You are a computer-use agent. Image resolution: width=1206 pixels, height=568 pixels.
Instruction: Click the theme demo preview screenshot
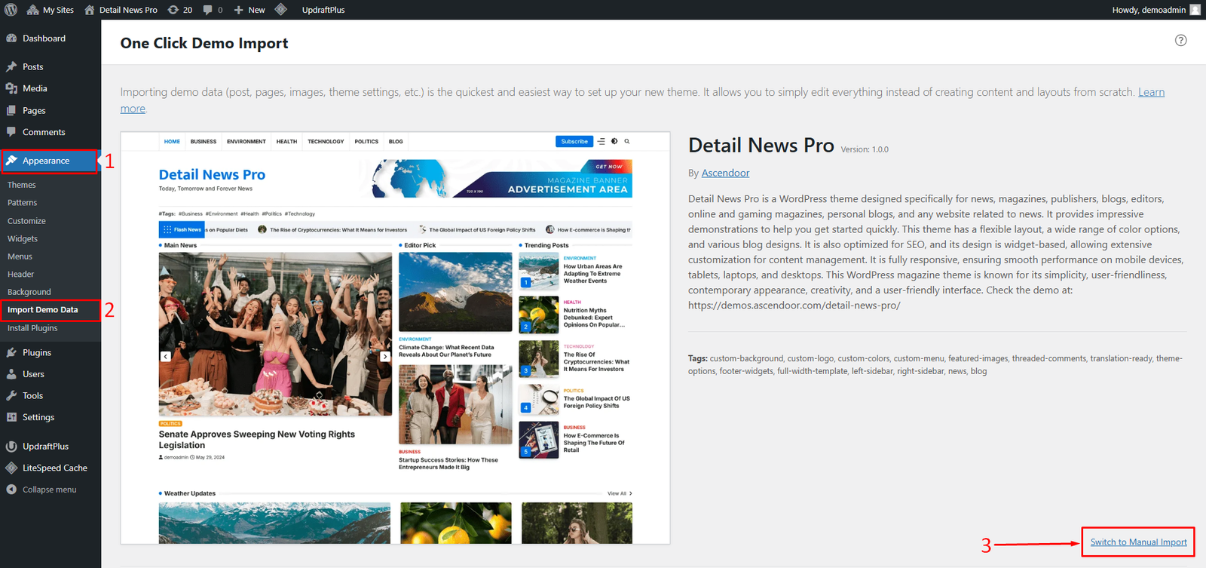click(x=395, y=338)
